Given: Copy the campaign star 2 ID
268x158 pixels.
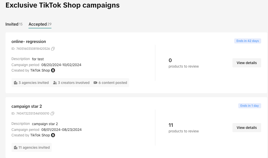Looking at the screenshot, I should 52,114.
